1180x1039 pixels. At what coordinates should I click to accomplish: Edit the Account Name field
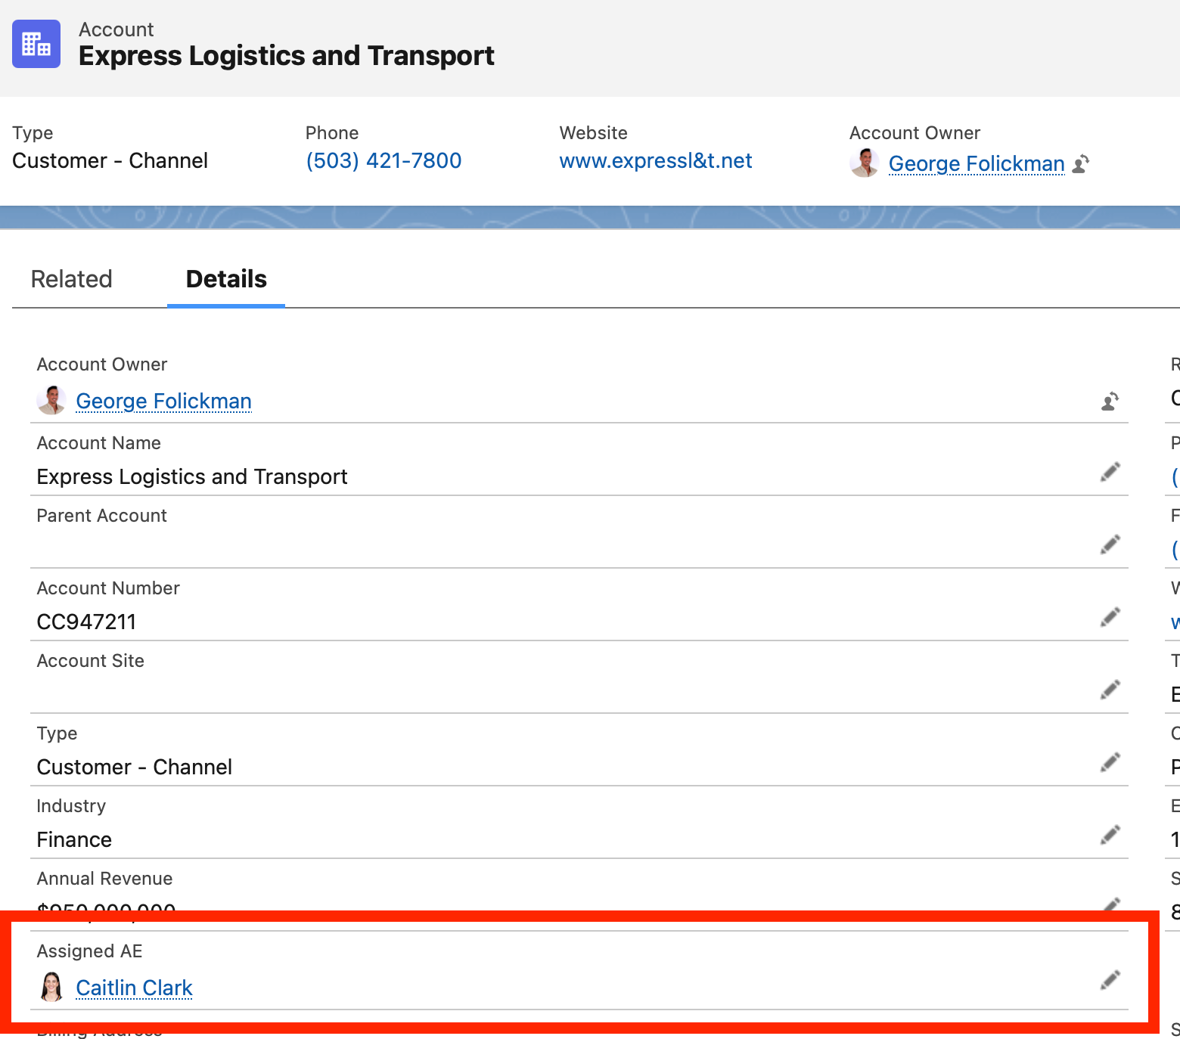(1110, 471)
